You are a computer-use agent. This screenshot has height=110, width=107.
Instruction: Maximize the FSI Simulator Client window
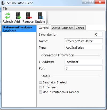[91, 2]
